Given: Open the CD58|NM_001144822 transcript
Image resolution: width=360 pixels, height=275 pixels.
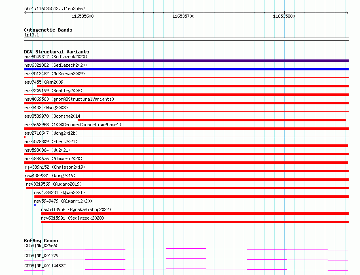Looking at the screenshot, I should [x=45, y=266].
